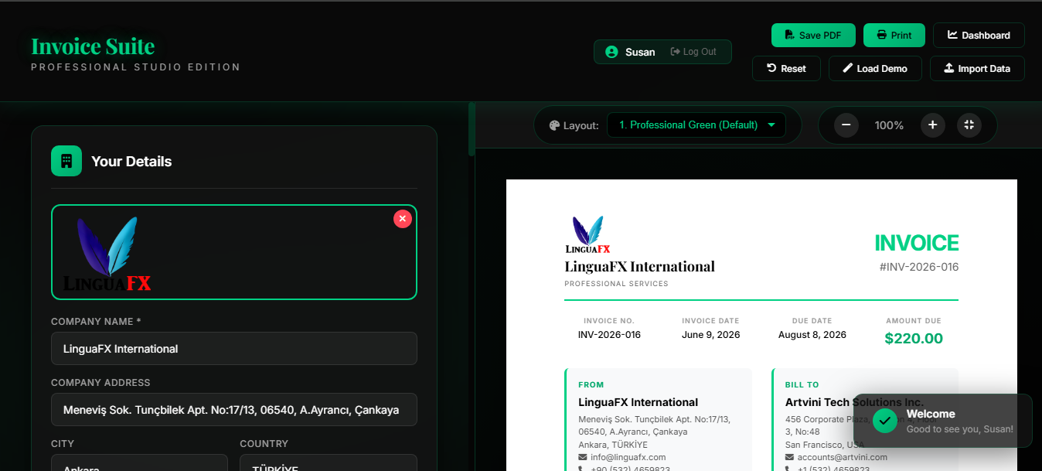Click the Save PDF button

[x=813, y=35]
